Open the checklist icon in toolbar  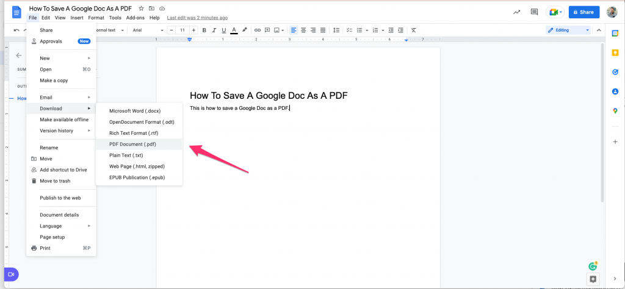click(349, 30)
